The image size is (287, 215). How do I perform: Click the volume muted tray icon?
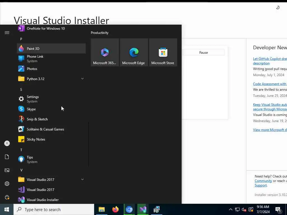point(244,209)
